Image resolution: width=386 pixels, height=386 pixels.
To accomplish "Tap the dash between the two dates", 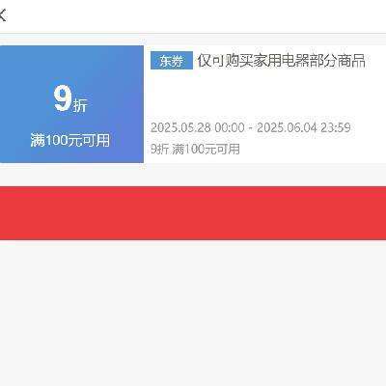I will pyautogui.click(x=251, y=128).
